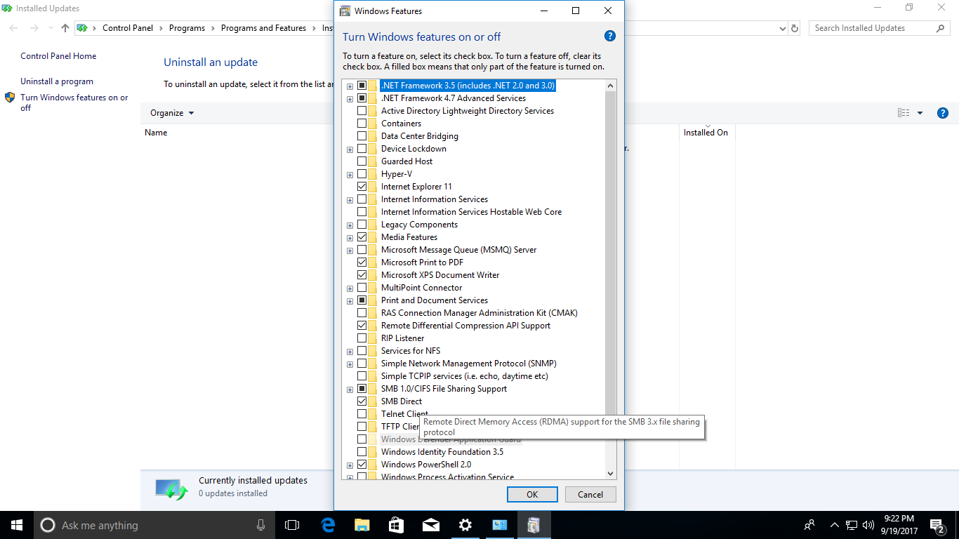The width and height of the screenshot is (959, 539).
Task: Open the address bar history dropdown arrow
Action: click(x=783, y=28)
